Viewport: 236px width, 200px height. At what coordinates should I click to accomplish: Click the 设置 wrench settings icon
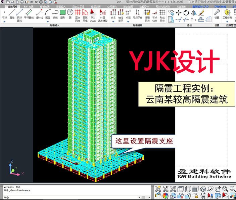pos(217,14)
